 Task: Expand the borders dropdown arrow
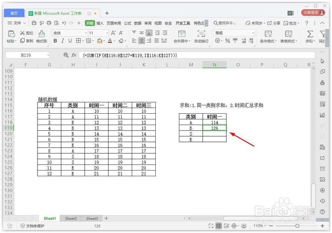[83, 41]
